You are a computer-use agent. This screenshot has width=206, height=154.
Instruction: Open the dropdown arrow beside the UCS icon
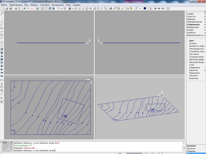pyautogui.click(x=62, y=9)
